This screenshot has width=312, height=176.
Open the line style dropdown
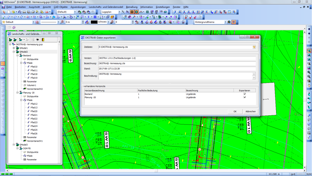[58, 22]
